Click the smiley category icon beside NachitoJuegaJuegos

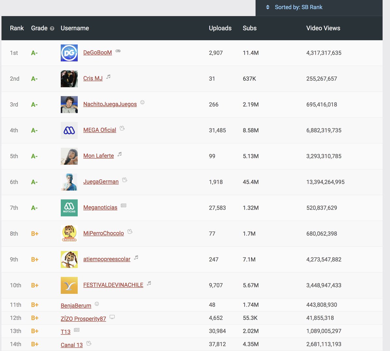(x=142, y=102)
